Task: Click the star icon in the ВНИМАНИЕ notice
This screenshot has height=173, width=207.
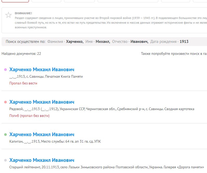Action: click(x=9, y=15)
